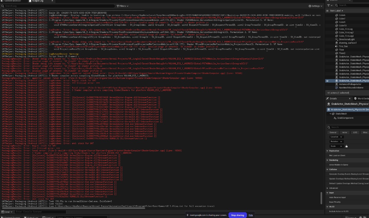Open the Filters dropdown in Output Log
This screenshot has width=369, height=218.
123,6
